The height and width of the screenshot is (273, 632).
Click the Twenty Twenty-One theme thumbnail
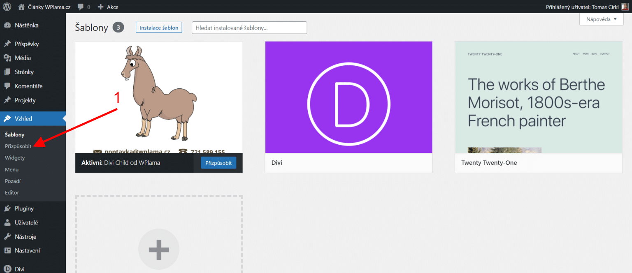point(539,97)
